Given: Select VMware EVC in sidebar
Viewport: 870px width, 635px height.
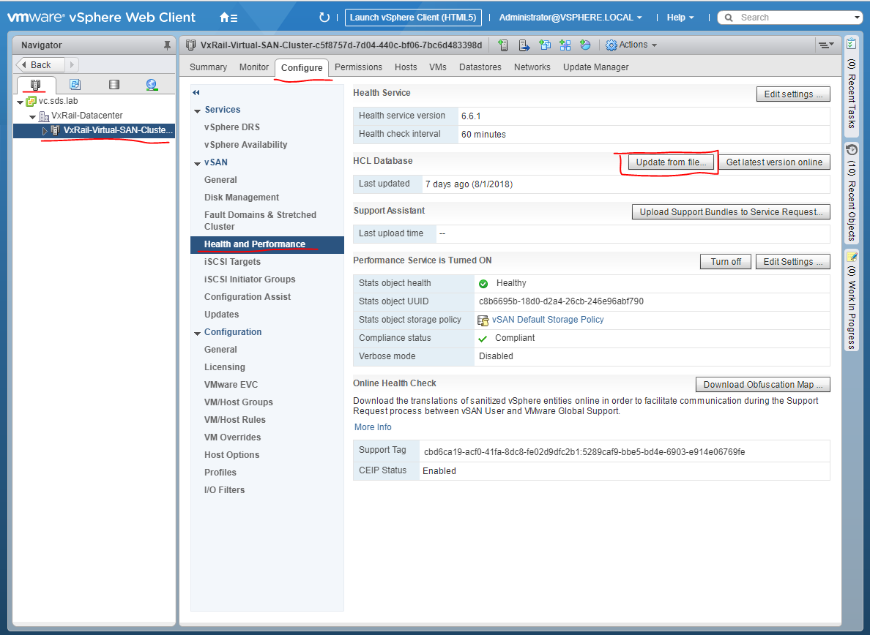Looking at the screenshot, I should tap(231, 385).
